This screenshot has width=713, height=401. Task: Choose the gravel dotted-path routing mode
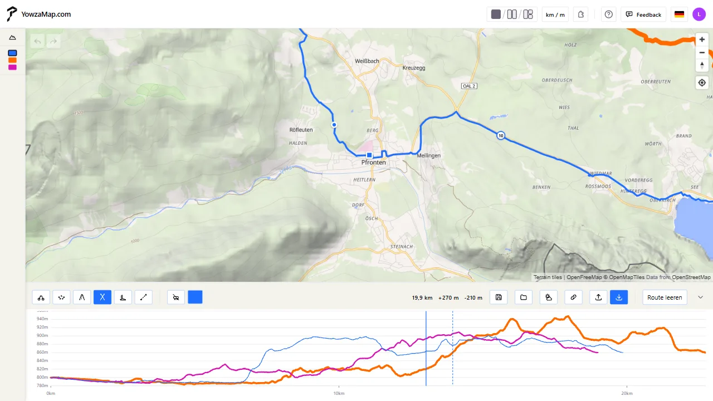pos(61,297)
